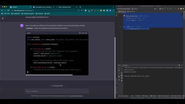Open Version Control tool window
Viewport: 185px width, 104px height.
(123, 96)
